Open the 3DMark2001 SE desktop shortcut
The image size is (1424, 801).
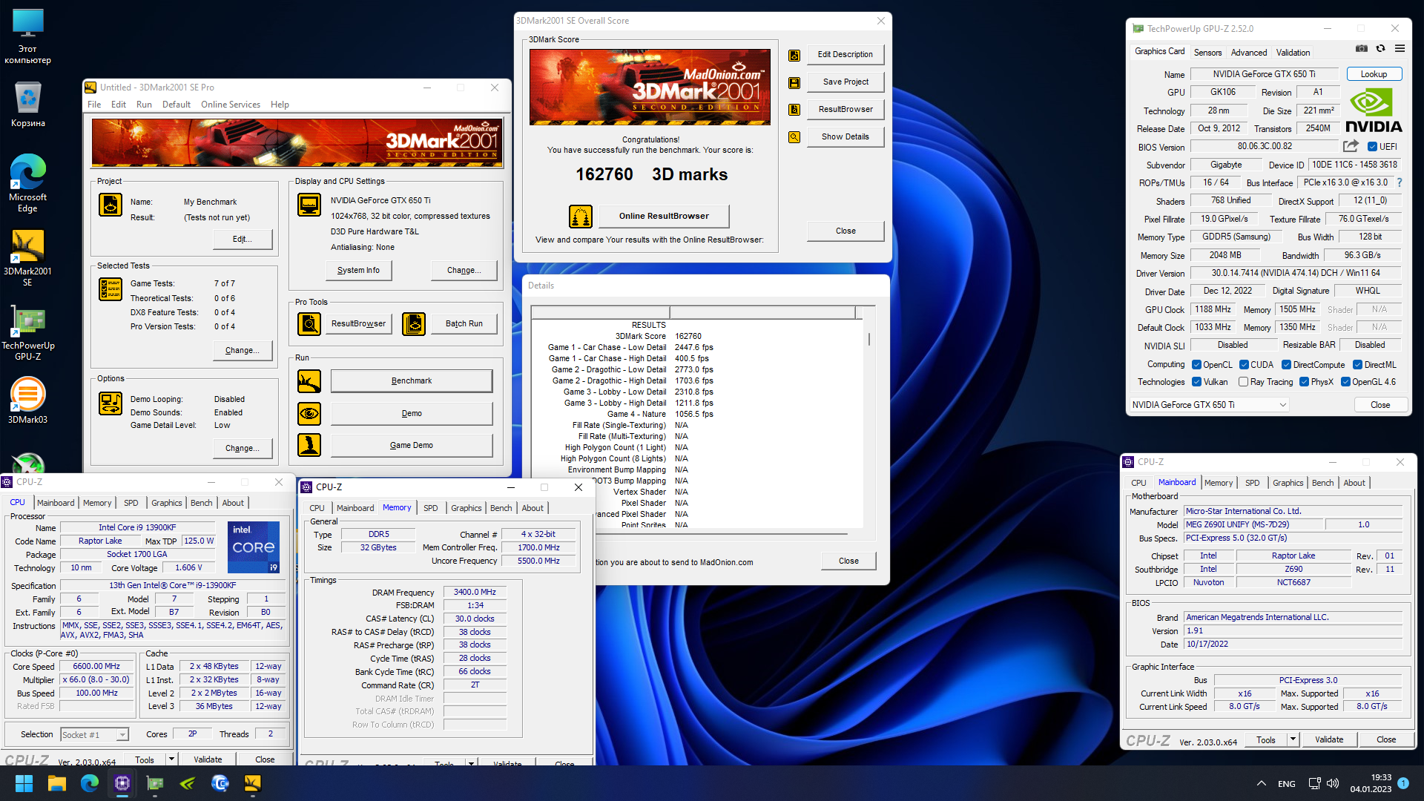[27, 258]
